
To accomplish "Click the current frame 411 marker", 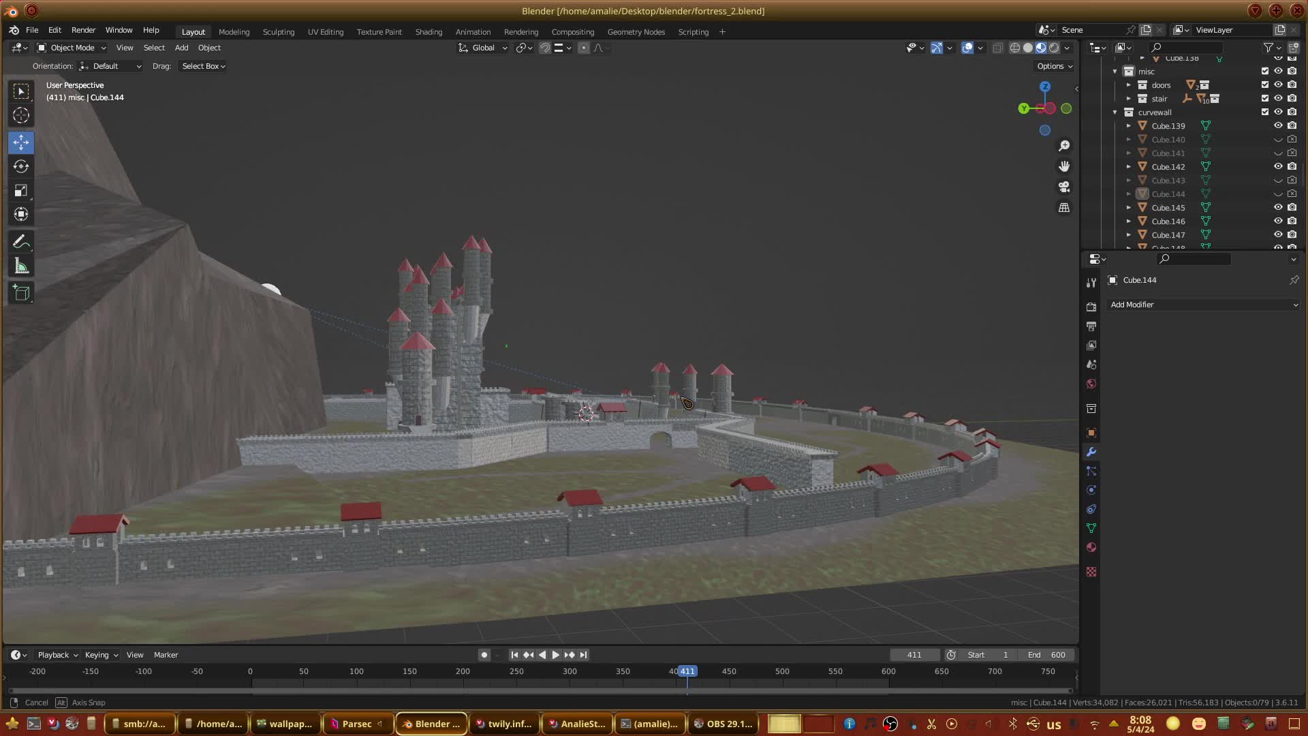I will pyautogui.click(x=687, y=671).
